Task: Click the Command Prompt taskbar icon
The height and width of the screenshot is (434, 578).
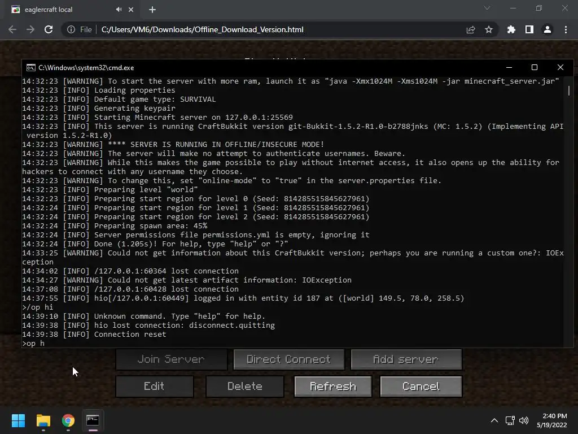Action: coord(93,420)
